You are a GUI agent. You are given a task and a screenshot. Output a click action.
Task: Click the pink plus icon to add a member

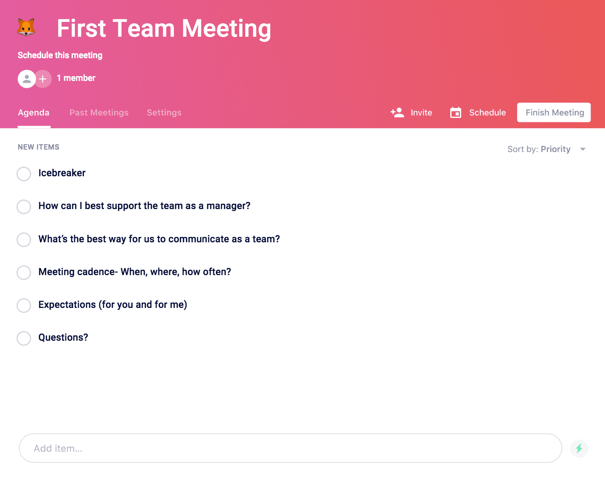43,79
